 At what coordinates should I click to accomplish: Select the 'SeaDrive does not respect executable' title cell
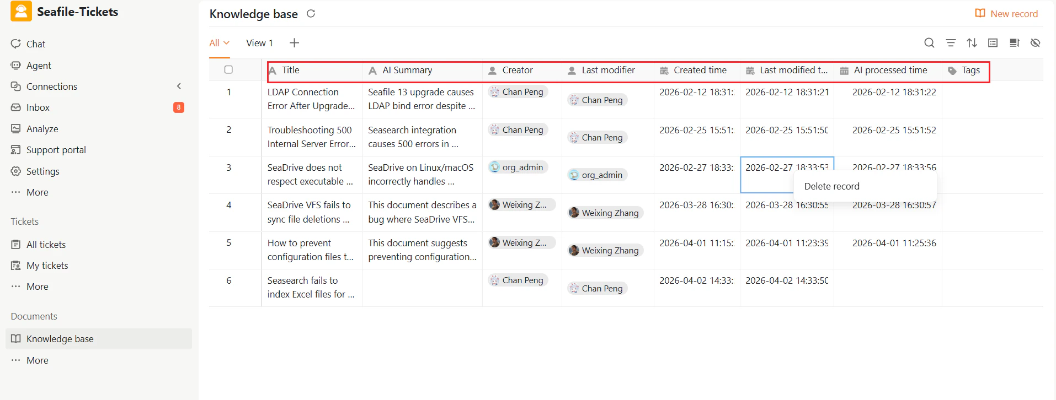tap(312, 175)
